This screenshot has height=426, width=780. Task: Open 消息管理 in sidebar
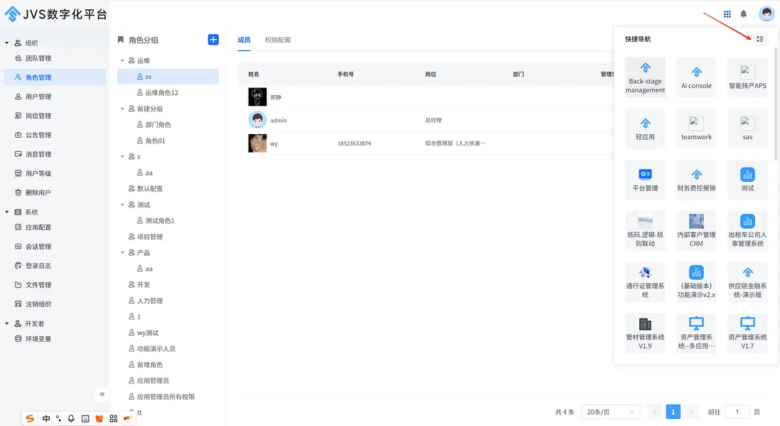click(55, 154)
